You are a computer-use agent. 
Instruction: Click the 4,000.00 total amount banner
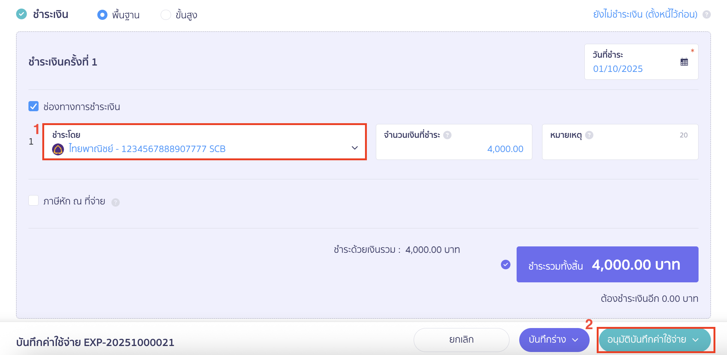pyautogui.click(x=607, y=264)
